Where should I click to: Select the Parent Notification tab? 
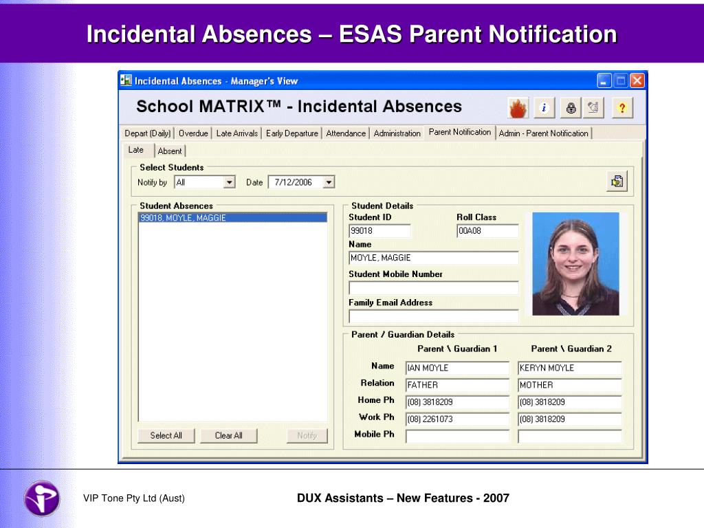pos(460,132)
